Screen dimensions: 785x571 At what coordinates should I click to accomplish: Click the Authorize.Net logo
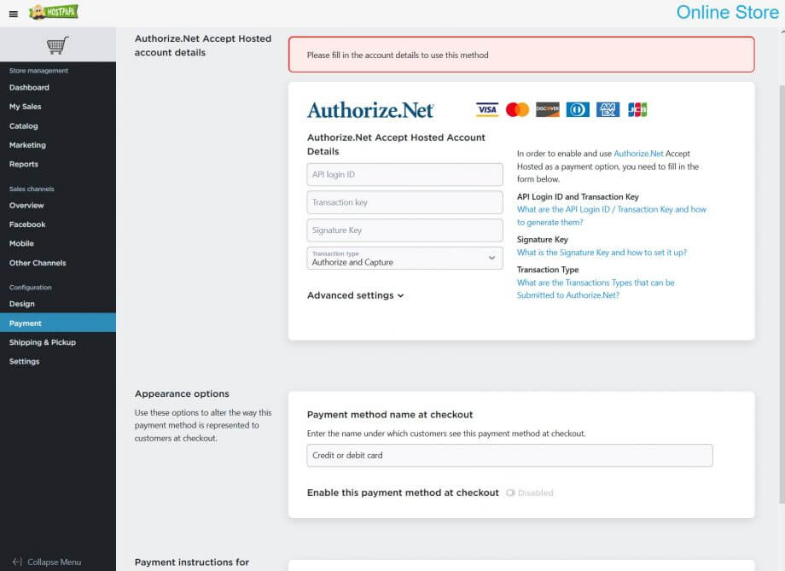[370, 109]
